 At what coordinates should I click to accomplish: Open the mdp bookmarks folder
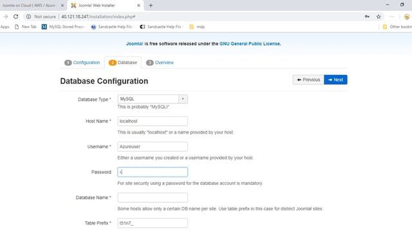coord(197,27)
